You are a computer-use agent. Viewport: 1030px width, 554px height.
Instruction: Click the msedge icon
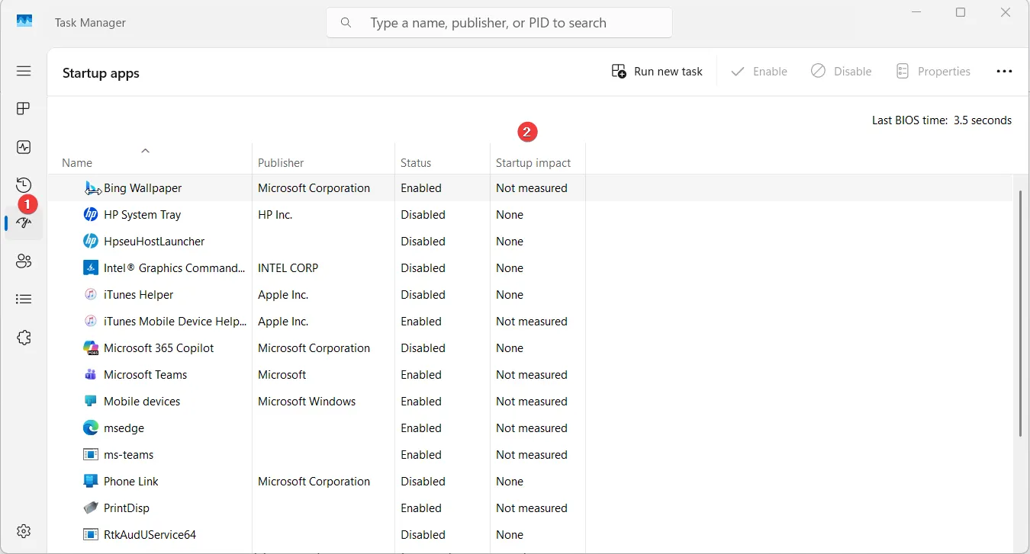[x=91, y=428]
